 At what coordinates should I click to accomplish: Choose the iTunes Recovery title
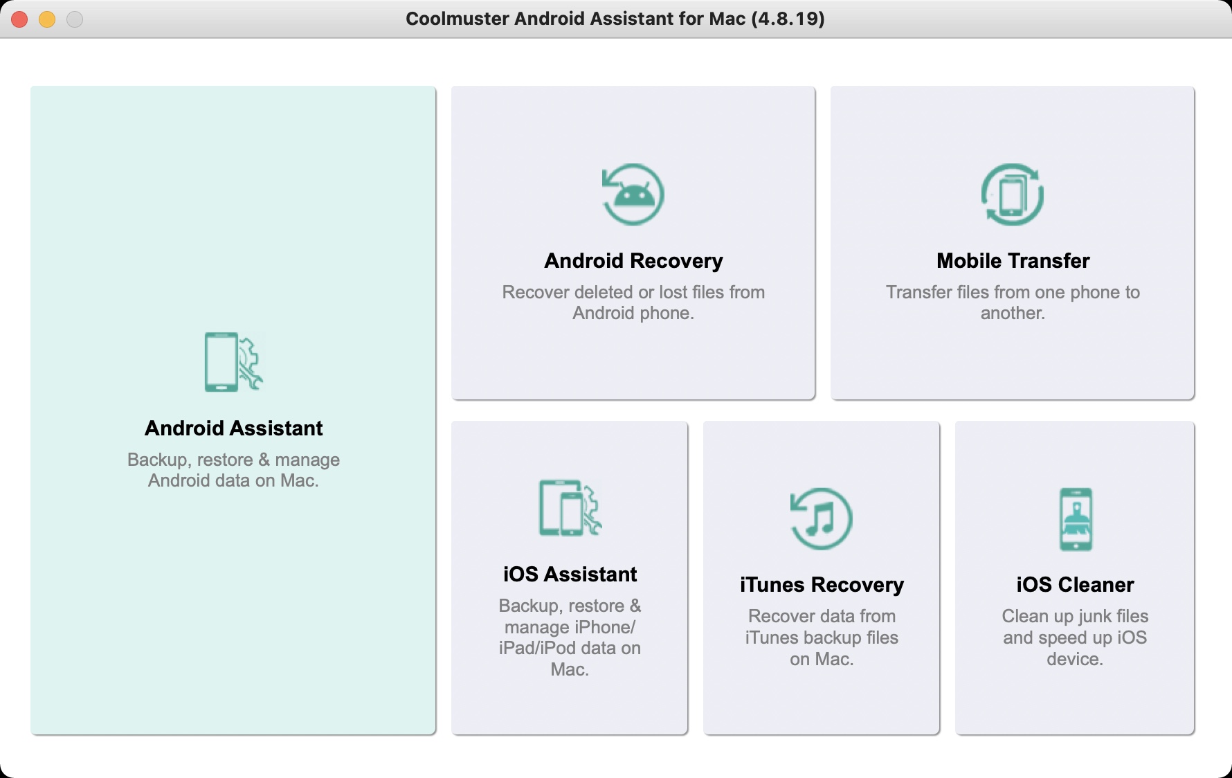(821, 585)
